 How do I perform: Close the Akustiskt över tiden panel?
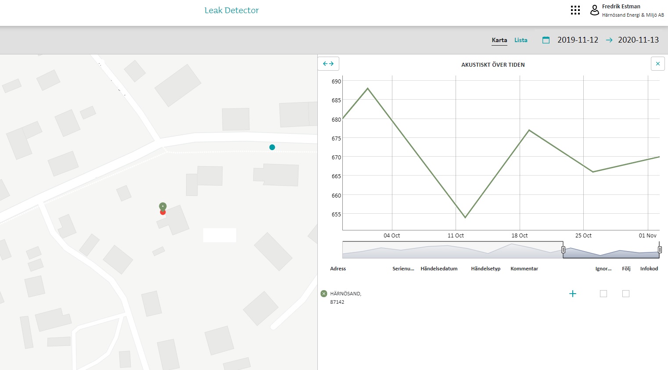point(657,64)
